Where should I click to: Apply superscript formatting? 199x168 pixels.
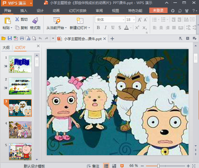[x=137, y=28]
